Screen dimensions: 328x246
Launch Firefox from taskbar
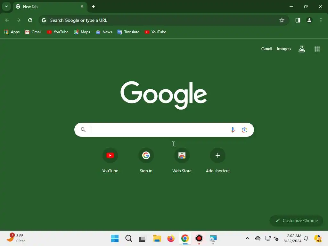pyautogui.click(x=171, y=238)
